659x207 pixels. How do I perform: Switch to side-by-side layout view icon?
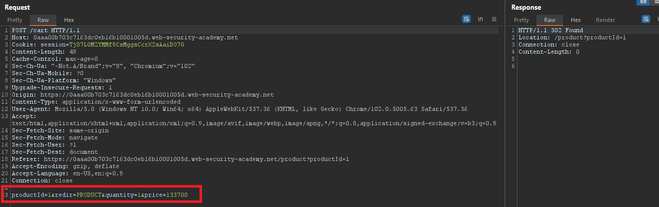pyautogui.click(x=643, y=2)
